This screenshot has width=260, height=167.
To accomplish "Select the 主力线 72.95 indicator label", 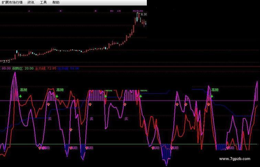I will point(46,68).
